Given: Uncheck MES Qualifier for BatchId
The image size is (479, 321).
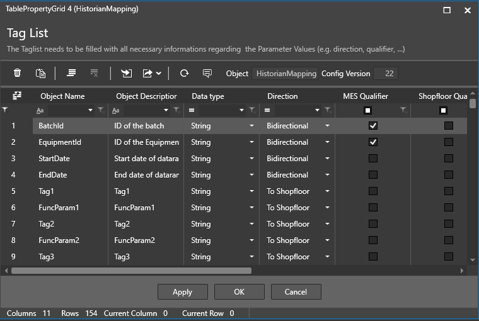Looking at the screenshot, I should point(373,126).
